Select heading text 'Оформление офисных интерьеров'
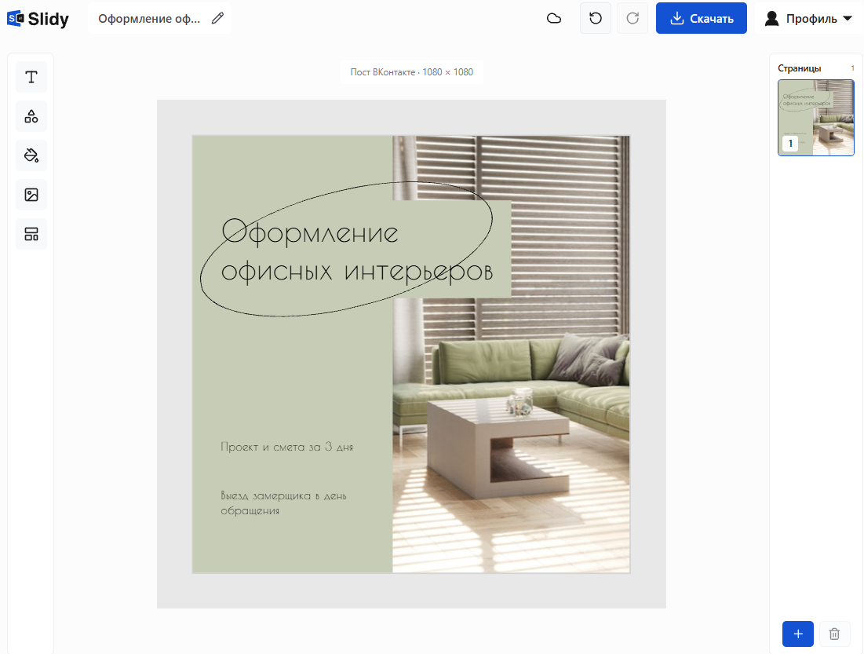The height and width of the screenshot is (654, 864). (356, 251)
